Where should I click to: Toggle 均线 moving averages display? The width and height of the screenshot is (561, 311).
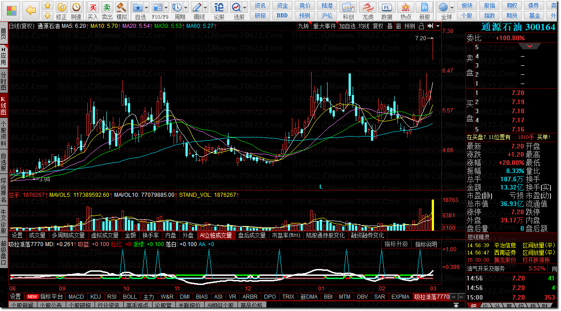364,26
